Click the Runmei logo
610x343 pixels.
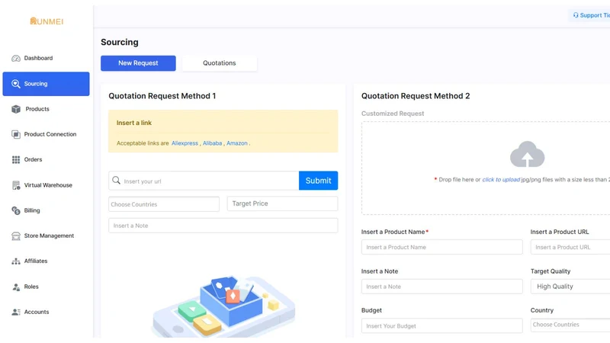pos(47,21)
